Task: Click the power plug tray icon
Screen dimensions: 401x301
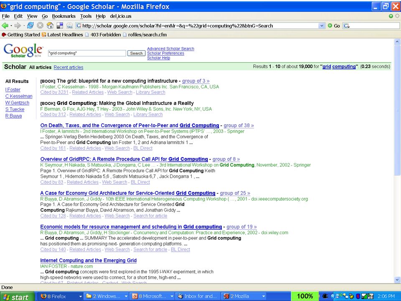Action: click(x=325, y=296)
